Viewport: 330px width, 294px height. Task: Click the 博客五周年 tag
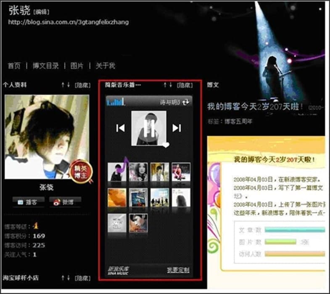(238, 122)
